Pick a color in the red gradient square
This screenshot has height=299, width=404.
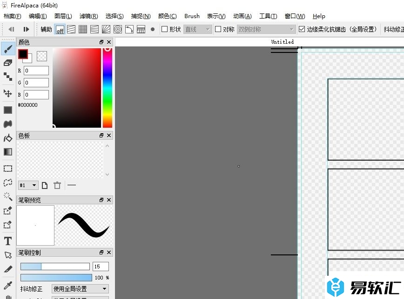click(x=77, y=88)
